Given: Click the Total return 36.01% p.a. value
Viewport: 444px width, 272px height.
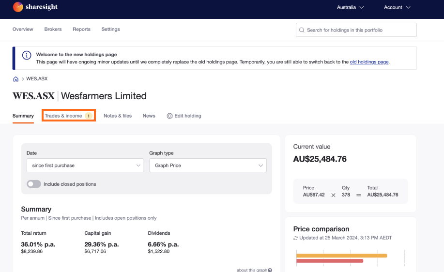Looking at the screenshot, I should click(x=38, y=244).
